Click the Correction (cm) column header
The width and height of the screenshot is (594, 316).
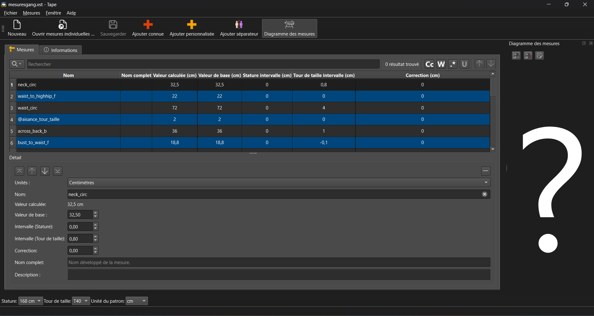pos(423,75)
